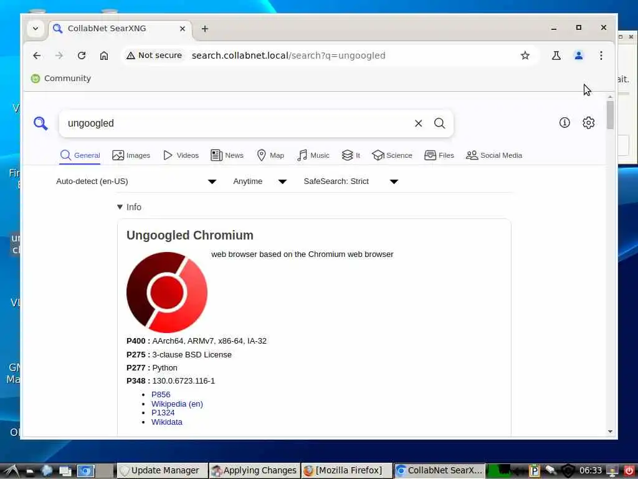Open the Wikidata link

(167, 422)
